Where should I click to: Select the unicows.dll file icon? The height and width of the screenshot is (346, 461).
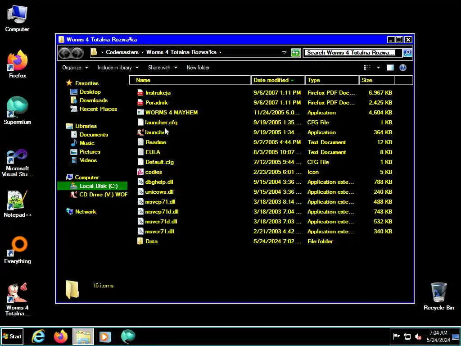pos(140,192)
